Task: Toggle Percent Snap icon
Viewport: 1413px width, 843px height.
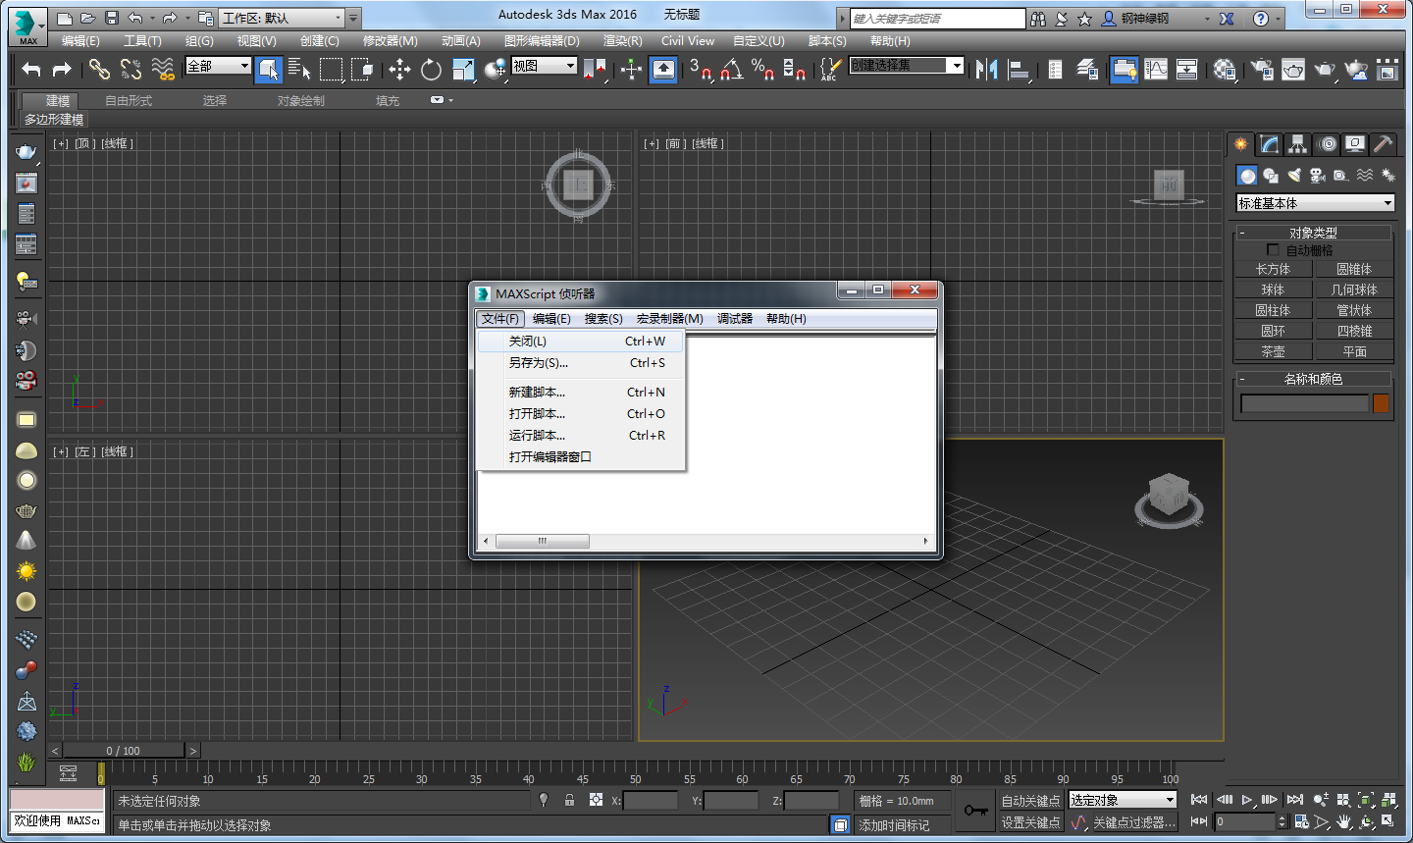Action: tap(762, 69)
